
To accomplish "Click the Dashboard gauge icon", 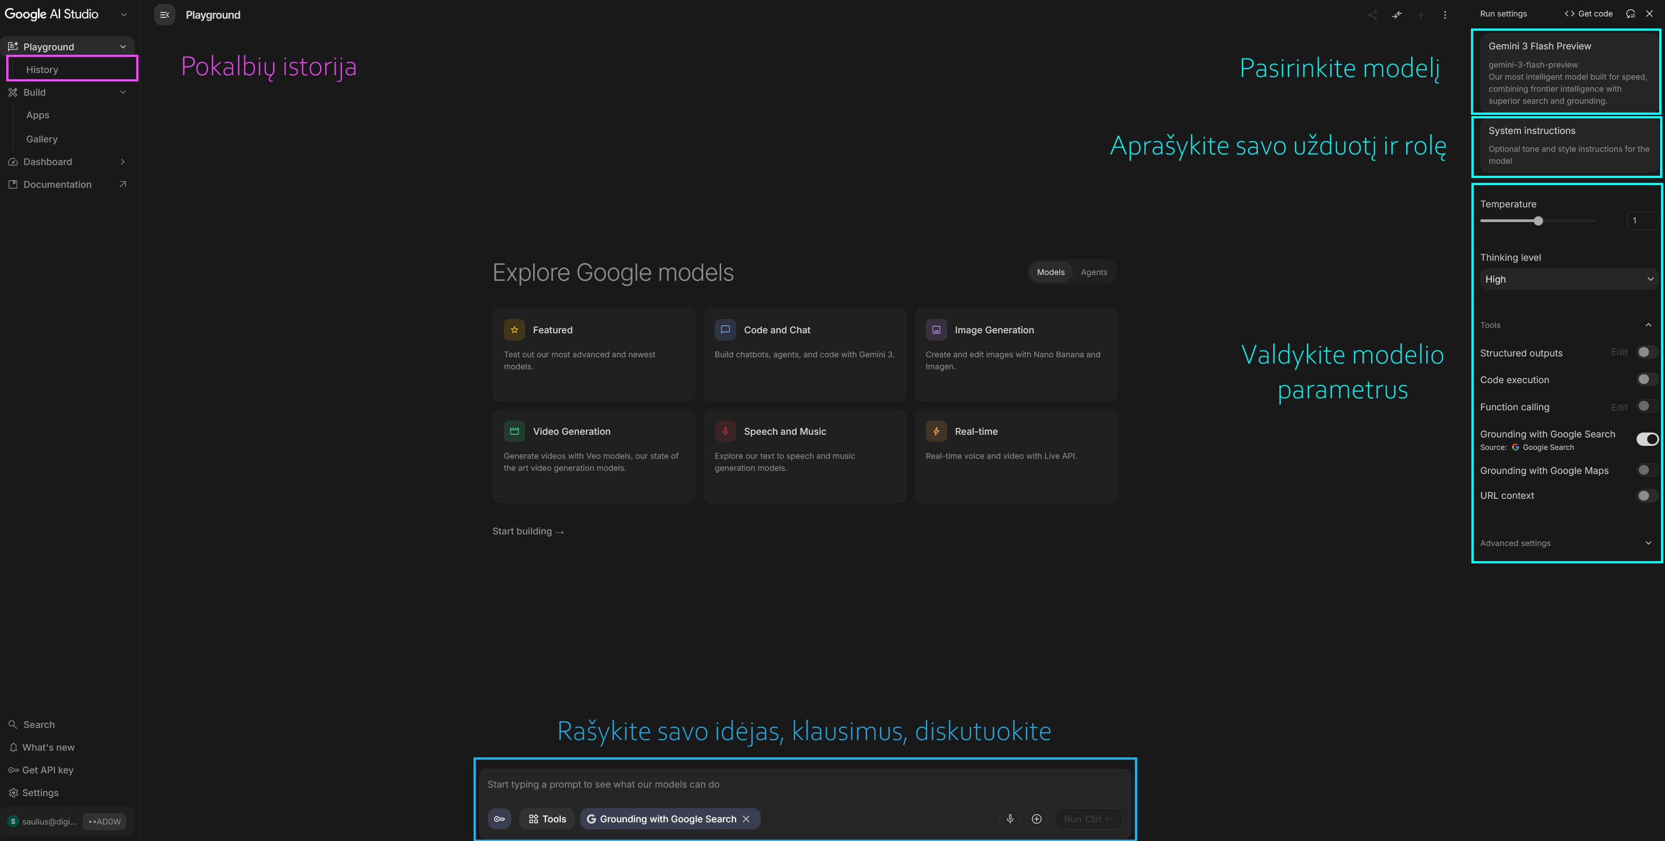I will (12, 162).
